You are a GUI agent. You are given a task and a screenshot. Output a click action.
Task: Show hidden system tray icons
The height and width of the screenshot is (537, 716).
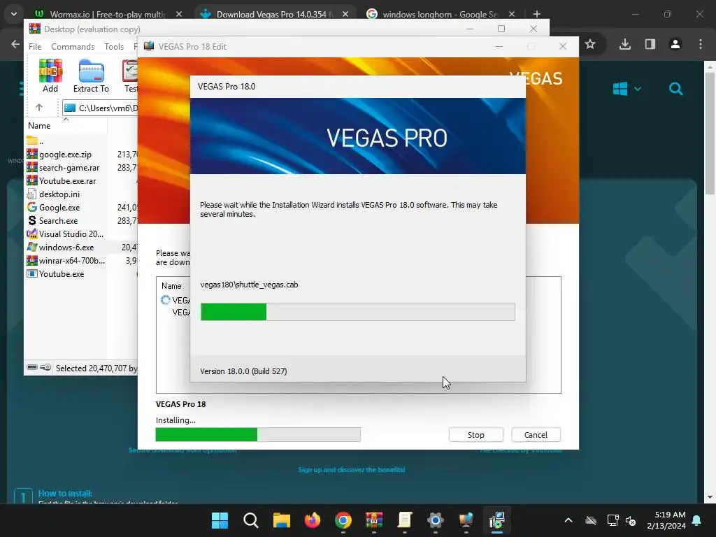(x=568, y=520)
